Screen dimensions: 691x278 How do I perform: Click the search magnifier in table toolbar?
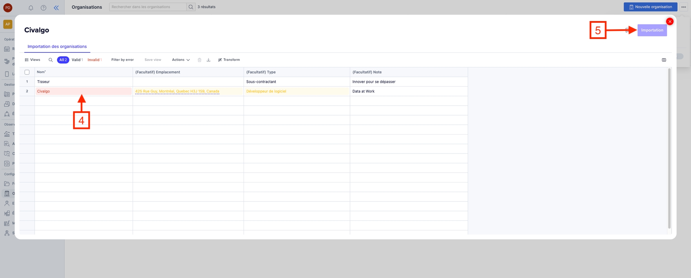(x=51, y=60)
